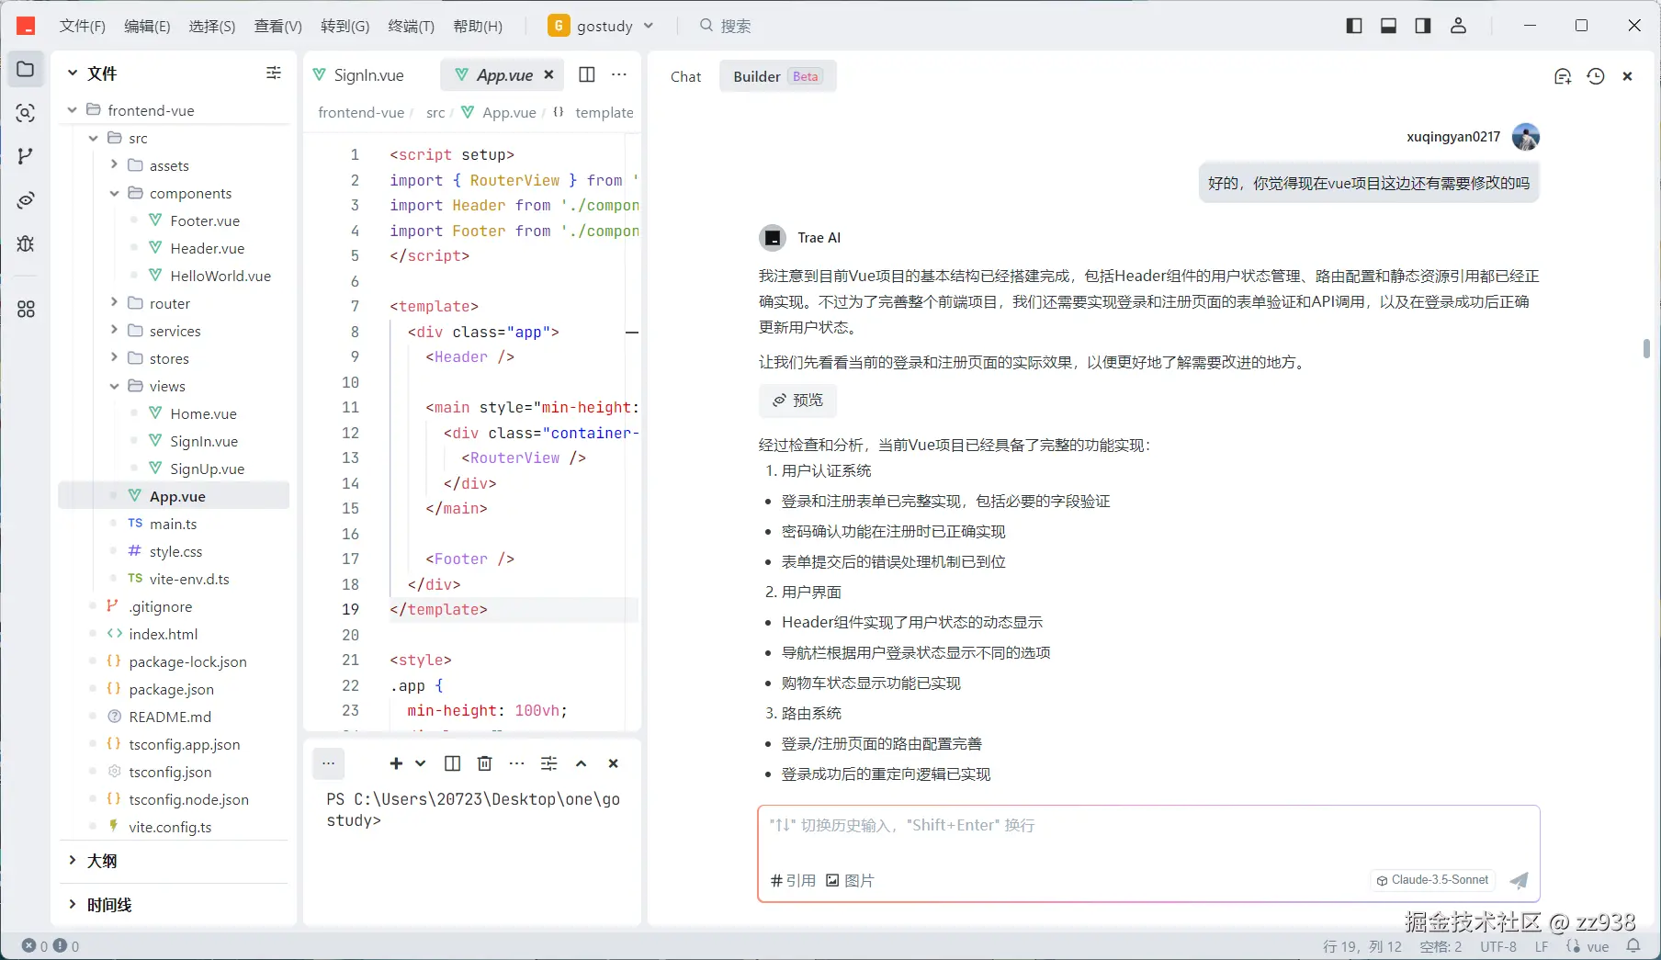Split the editor right
The image size is (1661, 960).
(x=587, y=74)
